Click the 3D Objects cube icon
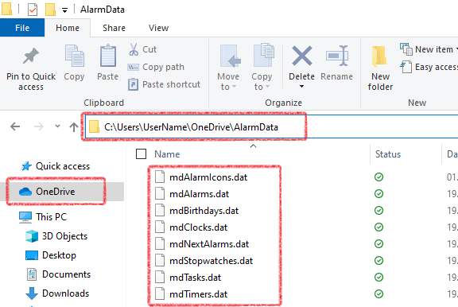458x307 pixels. pos(32,236)
